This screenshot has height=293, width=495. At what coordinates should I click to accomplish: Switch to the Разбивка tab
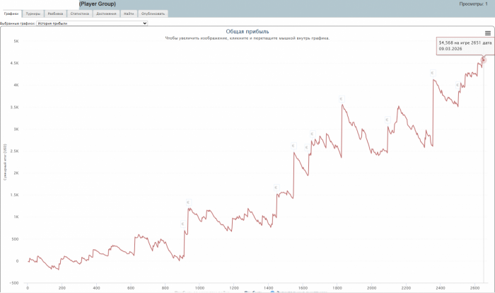55,13
